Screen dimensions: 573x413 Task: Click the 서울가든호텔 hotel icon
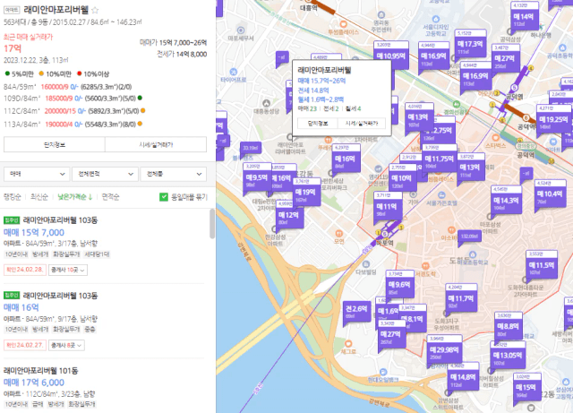coord(441,195)
